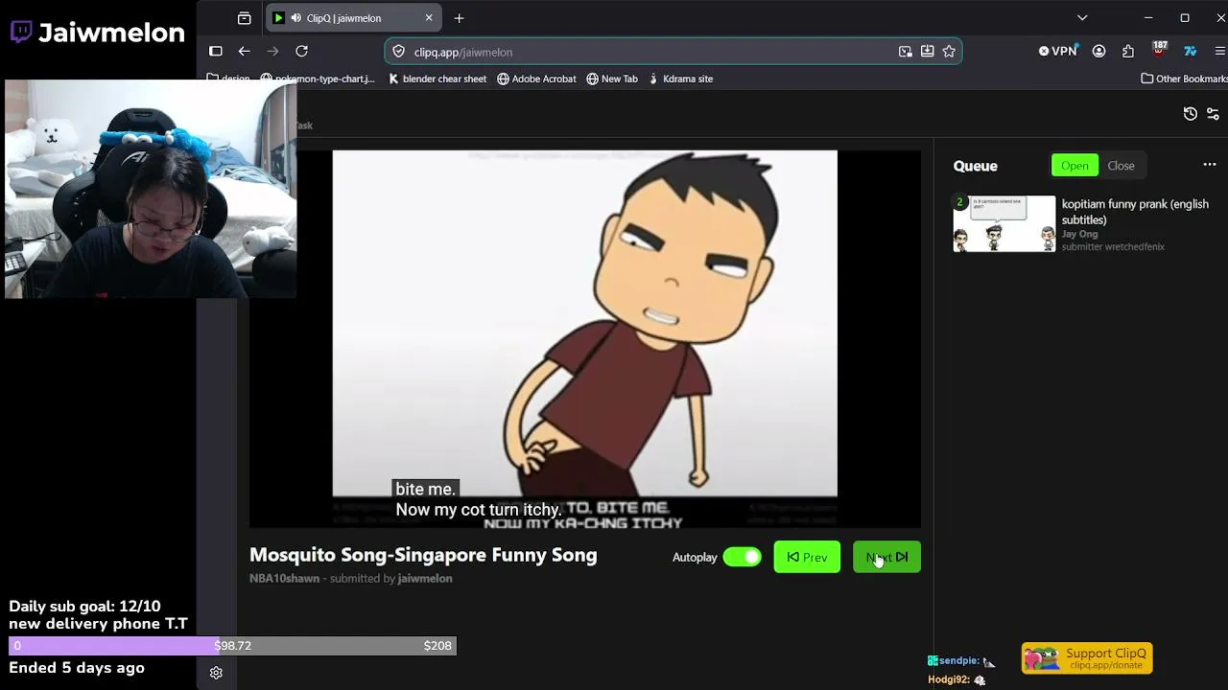Viewport: 1228px width, 690px height.
Task: Click the ad blocker extension showing 187
Action: pos(1159,51)
